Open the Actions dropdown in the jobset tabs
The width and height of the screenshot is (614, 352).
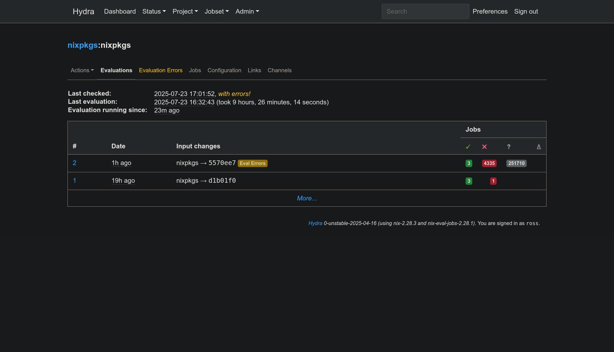(x=82, y=70)
